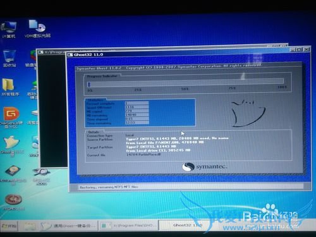Open the bottom-most round brown disc desktop icon

tap(13, 202)
